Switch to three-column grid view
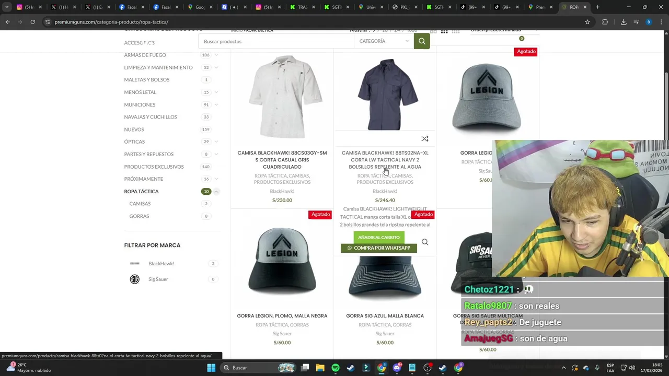Screen dimensions: 669x376 point(444,31)
